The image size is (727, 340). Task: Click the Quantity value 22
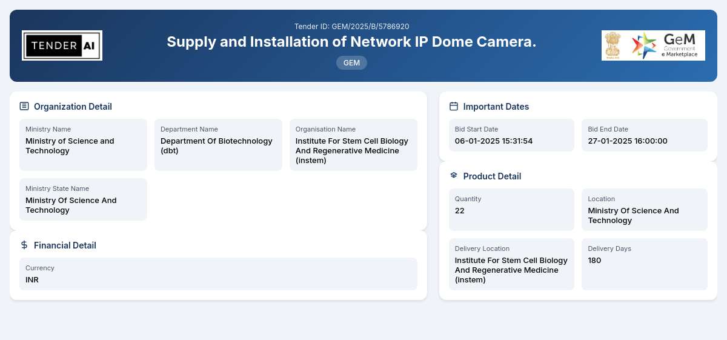point(460,211)
